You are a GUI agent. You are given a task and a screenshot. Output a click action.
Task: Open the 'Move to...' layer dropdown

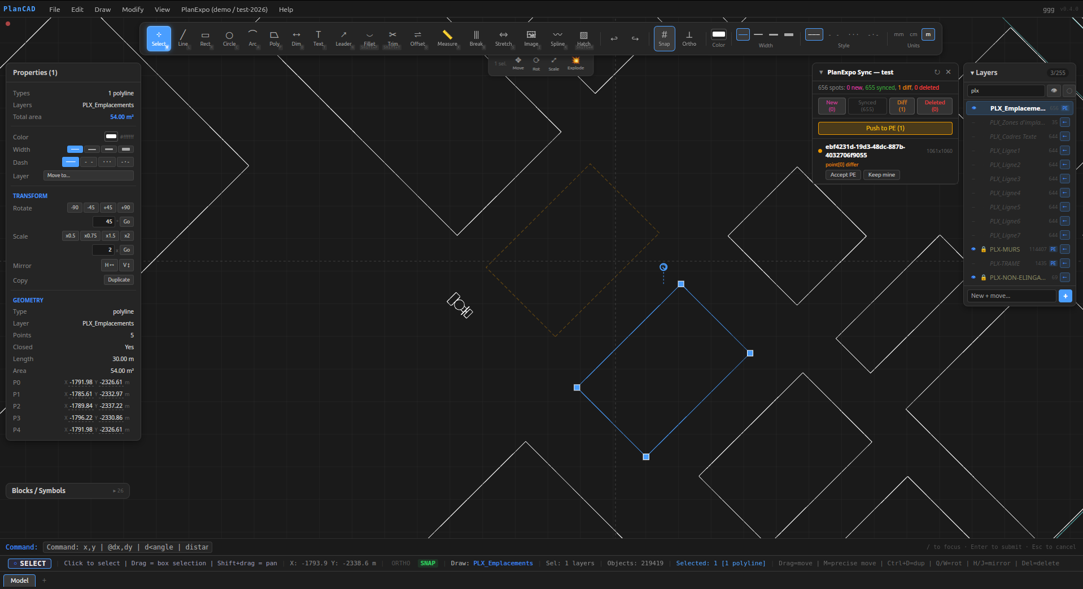(x=88, y=175)
